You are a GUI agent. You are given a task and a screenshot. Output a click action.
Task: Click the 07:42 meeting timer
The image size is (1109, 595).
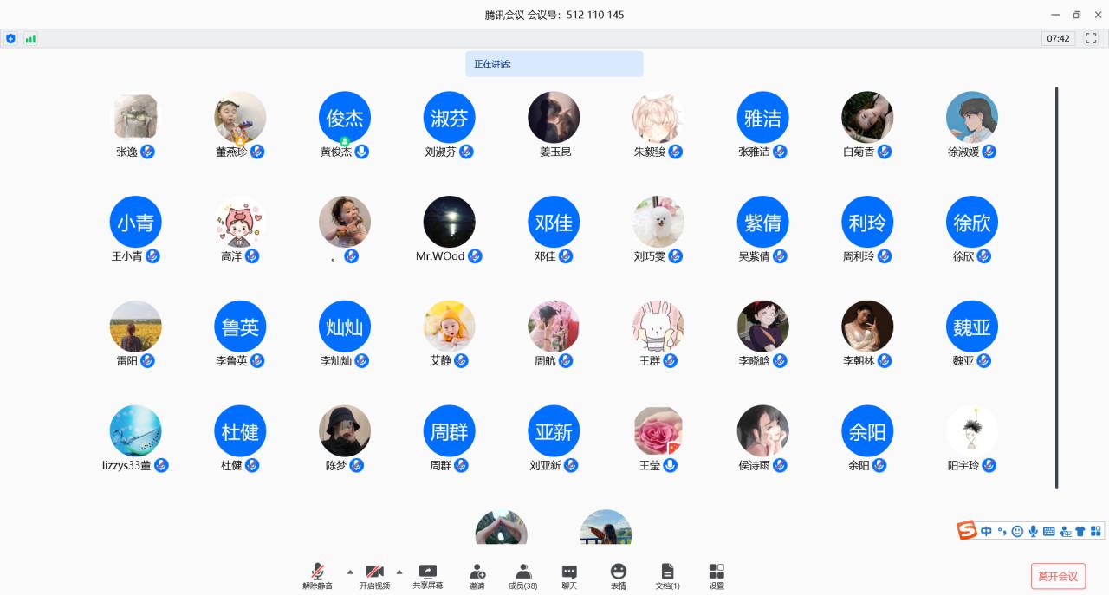click(1058, 38)
